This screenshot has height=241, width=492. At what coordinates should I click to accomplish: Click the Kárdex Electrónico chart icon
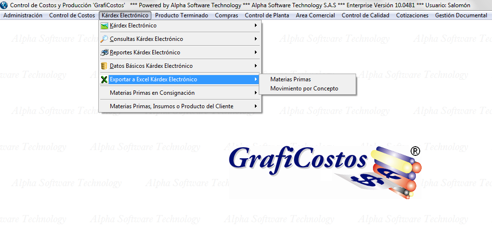coord(104,25)
